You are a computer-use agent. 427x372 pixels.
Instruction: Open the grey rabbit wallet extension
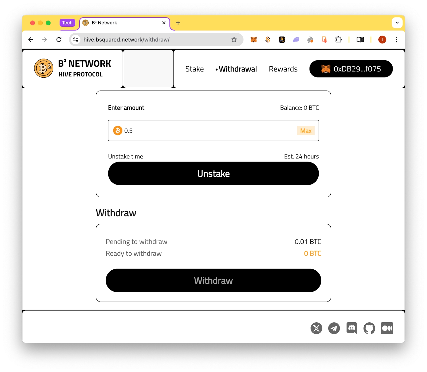click(x=310, y=40)
